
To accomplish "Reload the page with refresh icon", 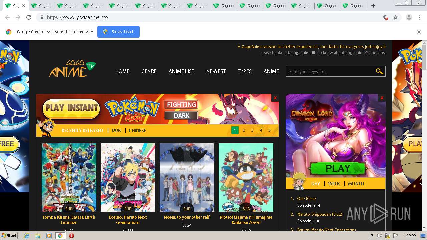I will (29, 17).
